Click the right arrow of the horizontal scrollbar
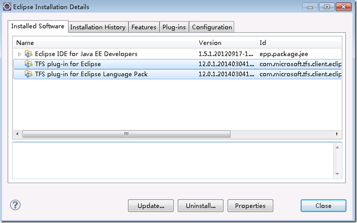This screenshot has width=357, height=223. (x=337, y=134)
